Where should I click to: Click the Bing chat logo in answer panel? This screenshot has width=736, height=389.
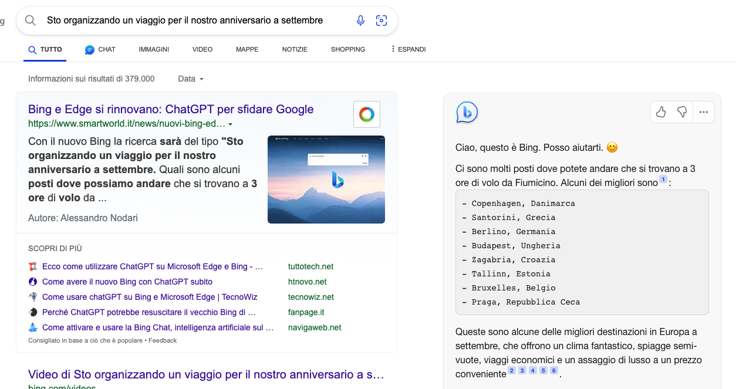467,112
